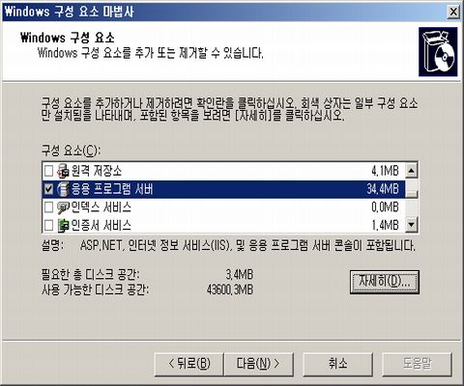This screenshot has width=464, height=386.
Task: Cancel the wizard with 취소
Action: coord(338,364)
